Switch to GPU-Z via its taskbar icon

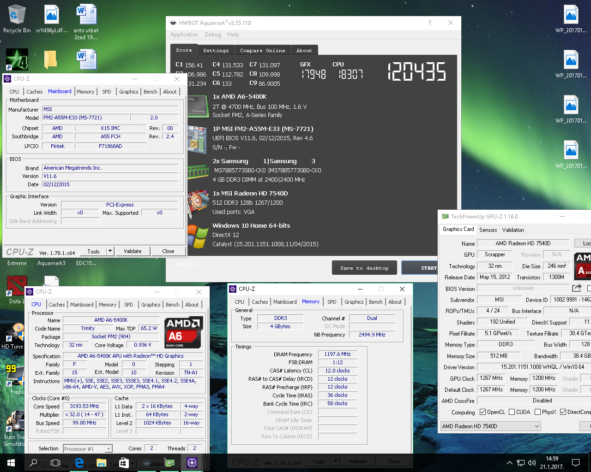click(169, 462)
